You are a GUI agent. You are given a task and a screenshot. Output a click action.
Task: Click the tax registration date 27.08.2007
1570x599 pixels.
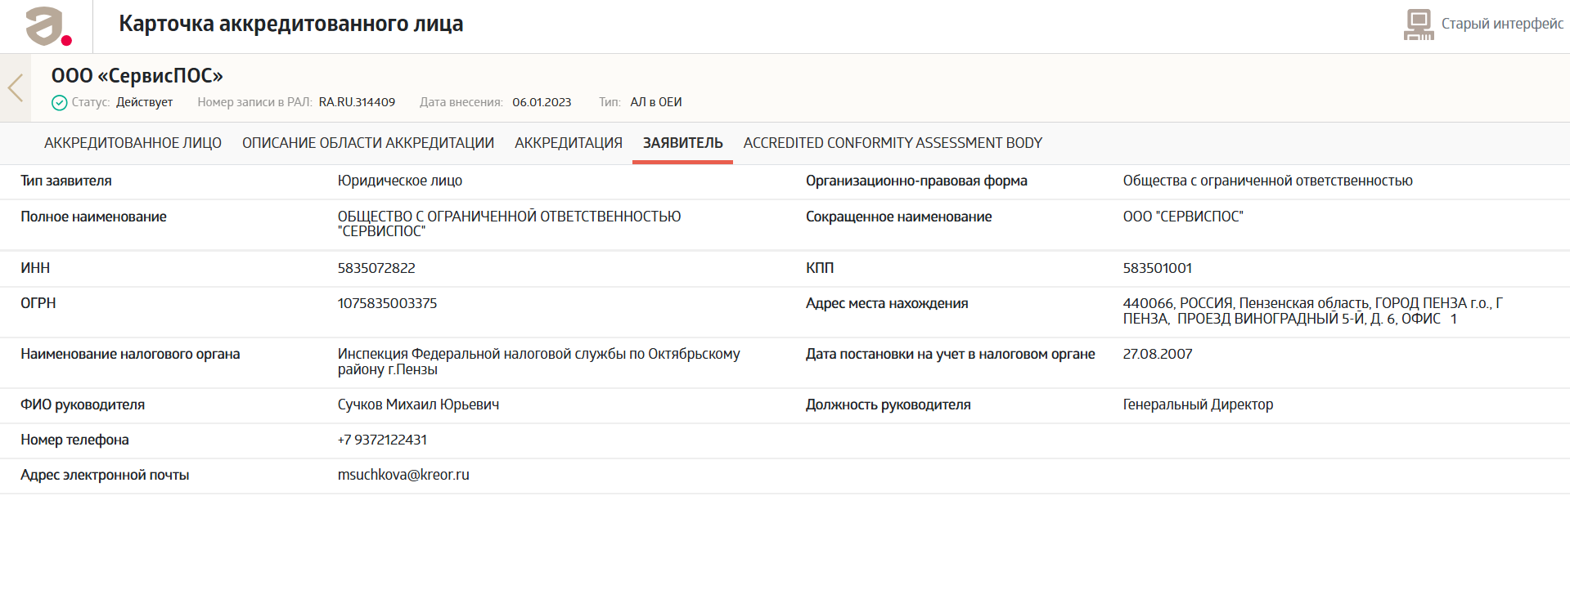pos(1157,354)
